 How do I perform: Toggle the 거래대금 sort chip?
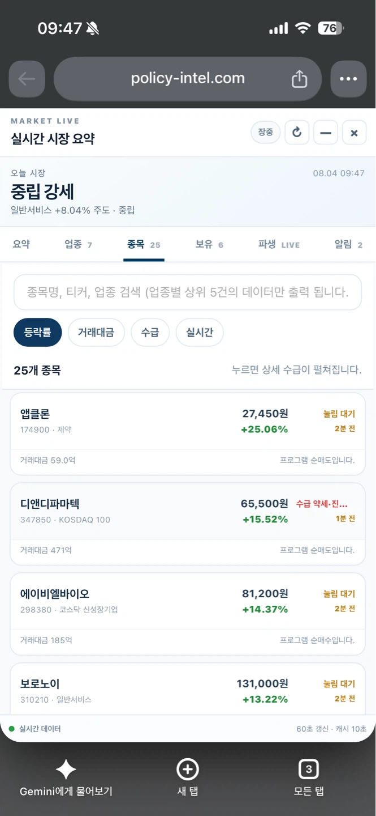coord(96,332)
